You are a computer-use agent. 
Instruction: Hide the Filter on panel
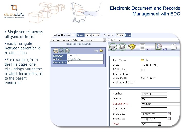coord(128,35)
